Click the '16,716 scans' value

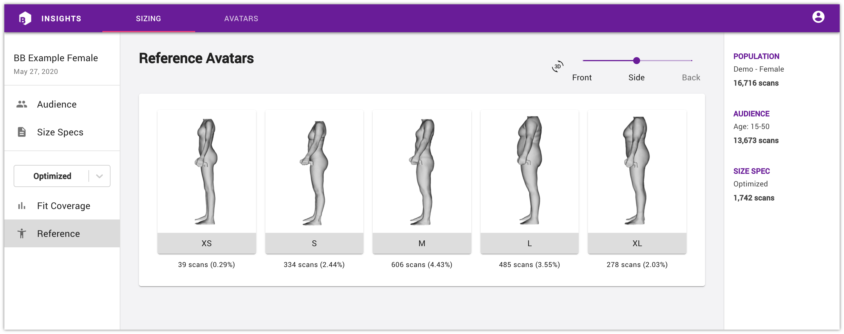click(756, 83)
